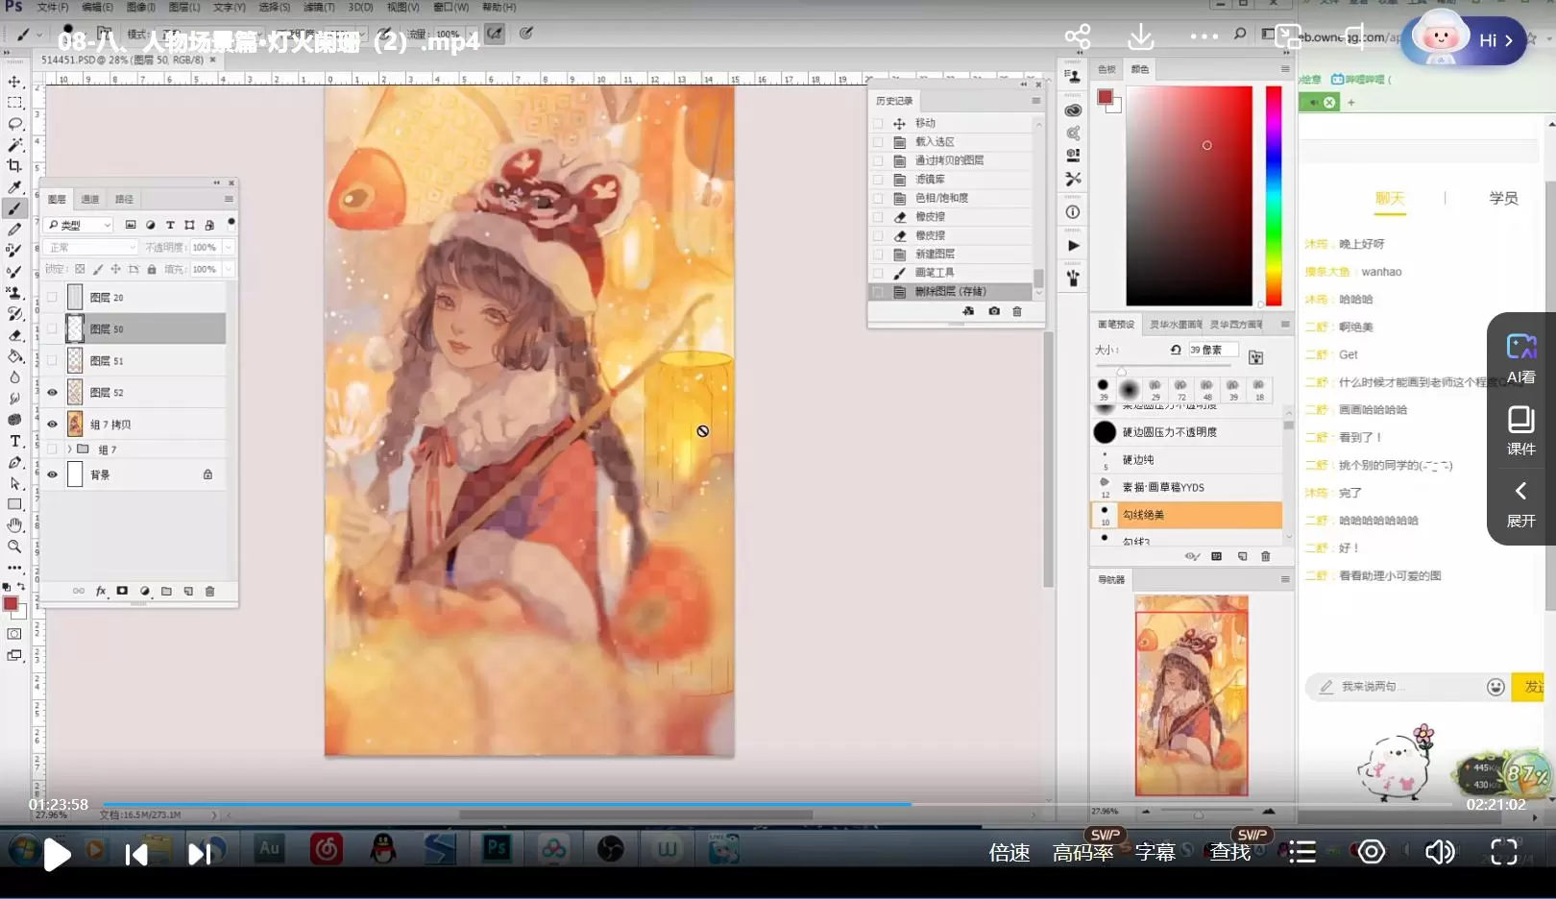Expand the 组 7 layer group

click(69, 449)
